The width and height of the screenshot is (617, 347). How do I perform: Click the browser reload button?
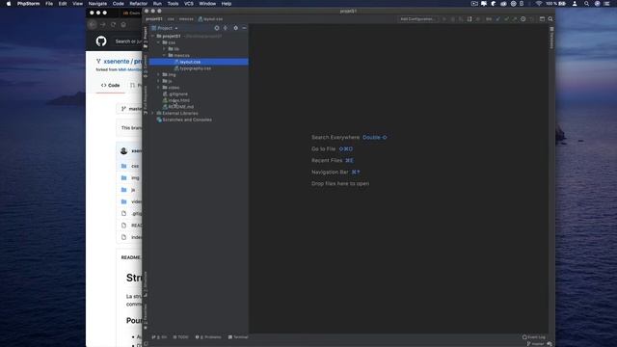[113, 24]
